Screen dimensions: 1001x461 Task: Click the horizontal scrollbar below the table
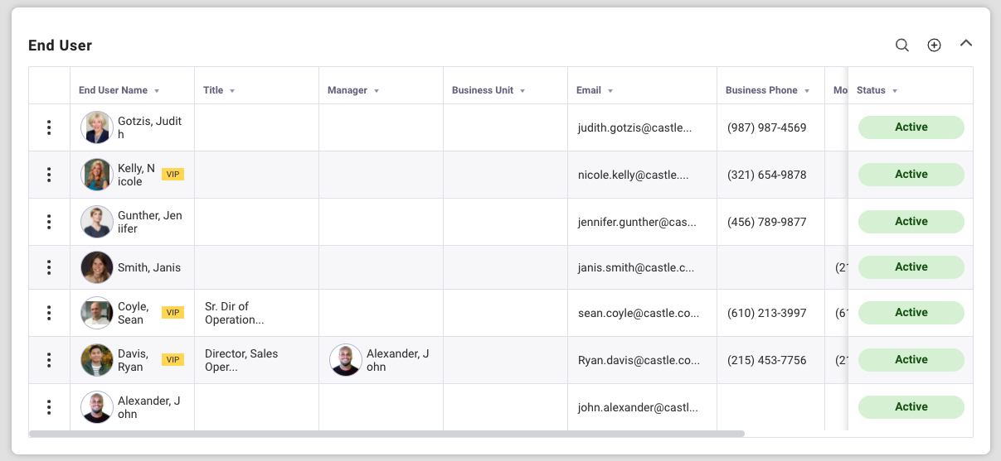coord(386,433)
